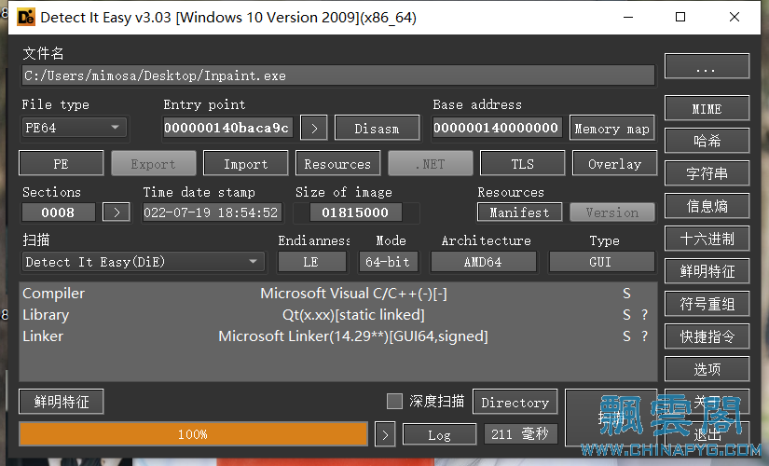Open the Overlay button
769x466 pixels.
tap(614, 163)
